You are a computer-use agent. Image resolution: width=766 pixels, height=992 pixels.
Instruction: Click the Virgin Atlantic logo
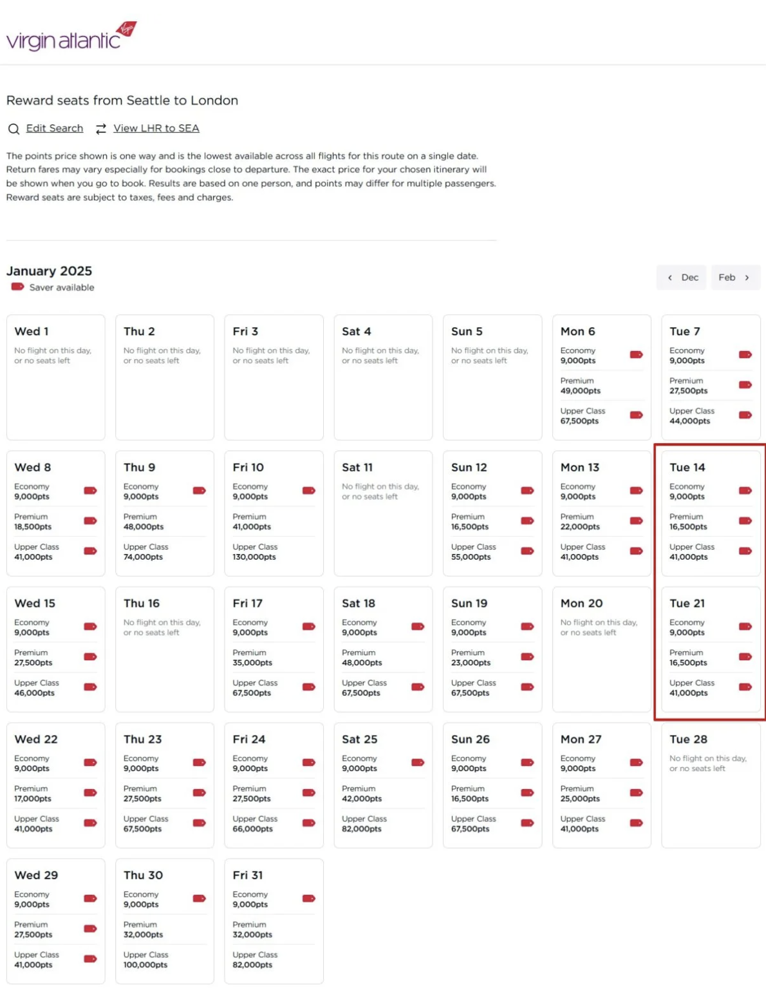(71, 36)
